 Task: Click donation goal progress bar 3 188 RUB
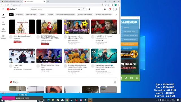[x=22, y=98]
